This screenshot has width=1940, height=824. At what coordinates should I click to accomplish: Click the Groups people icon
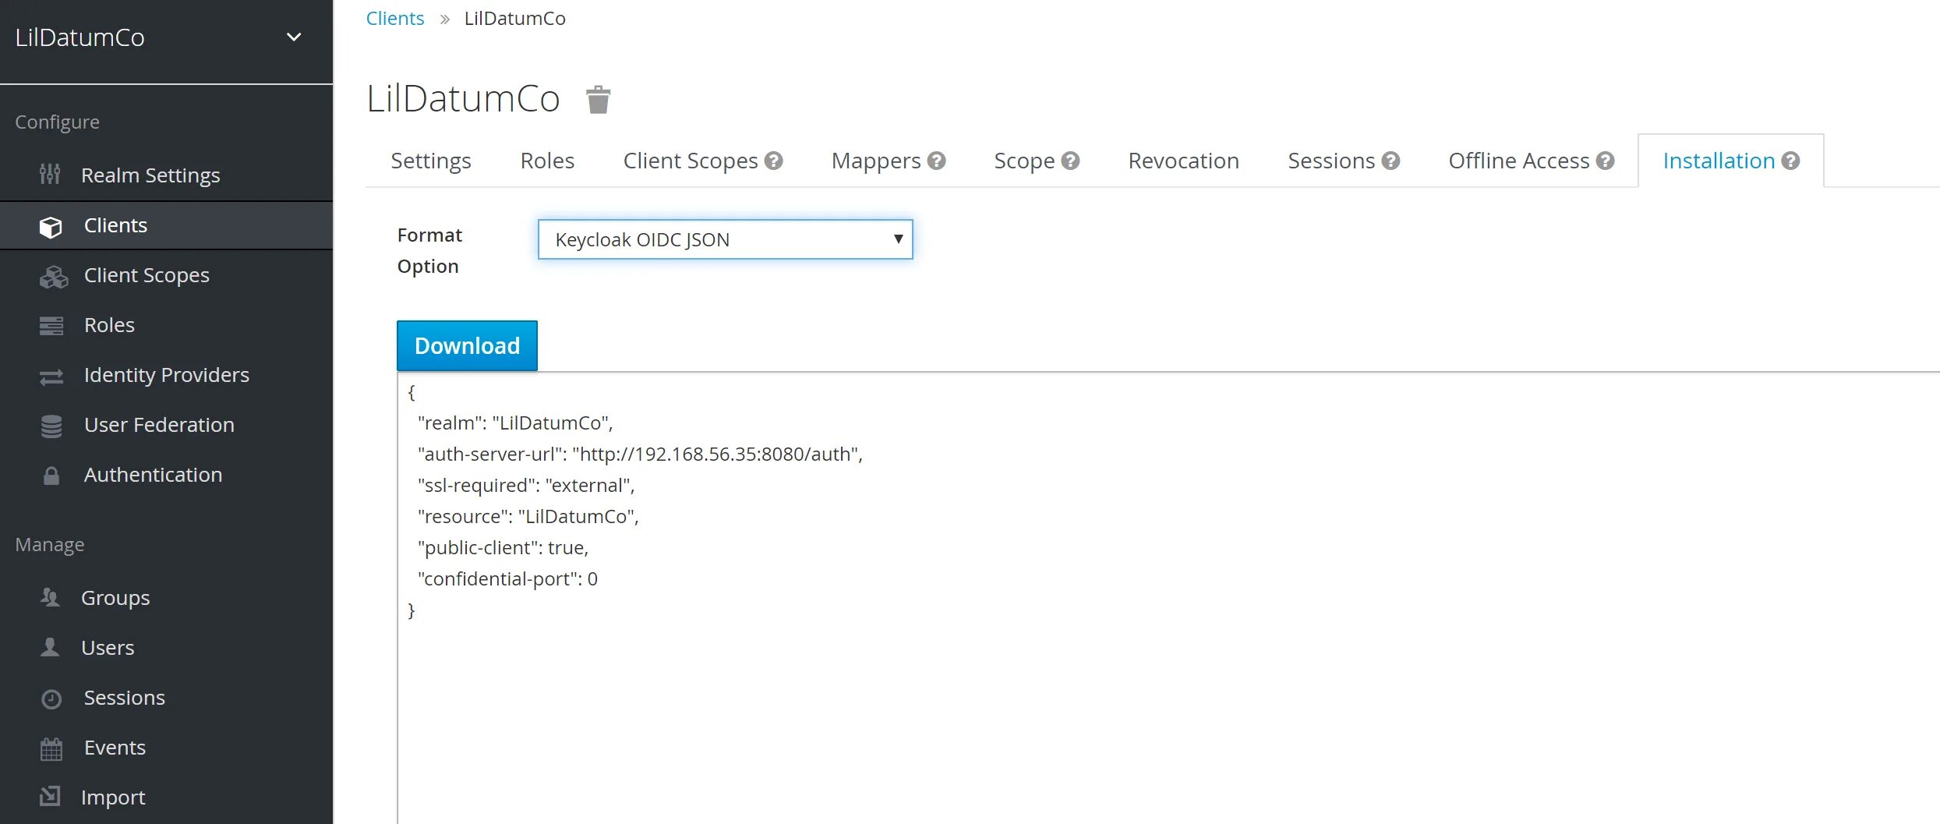tap(50, 597)
